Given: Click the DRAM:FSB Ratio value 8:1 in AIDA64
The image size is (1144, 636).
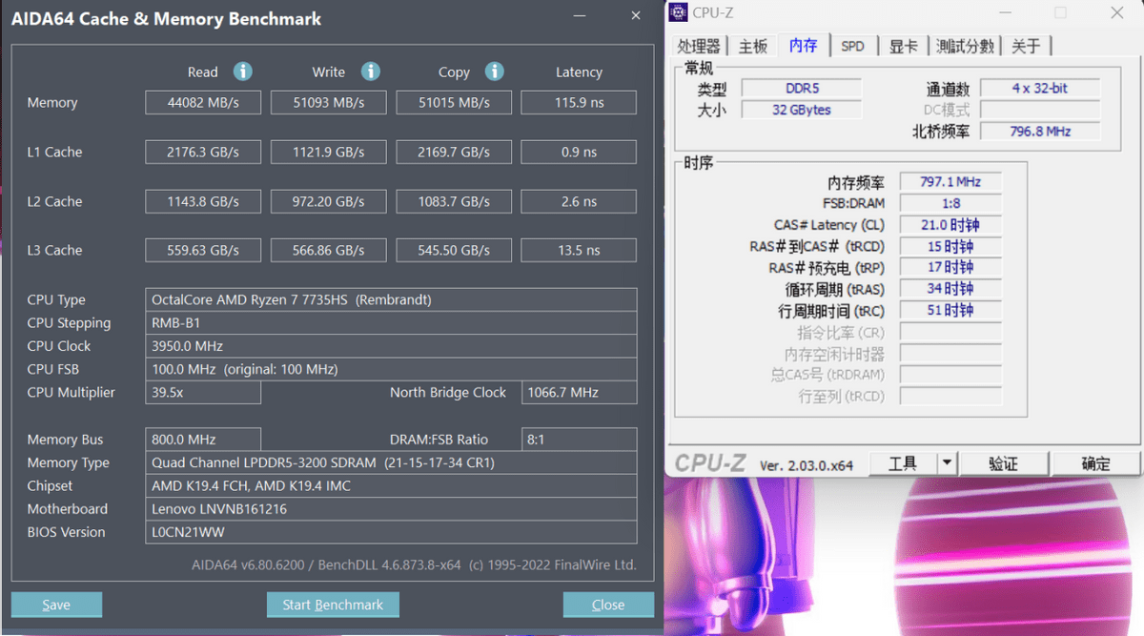Looking at the screenshot, I should [x=579, y=440].
